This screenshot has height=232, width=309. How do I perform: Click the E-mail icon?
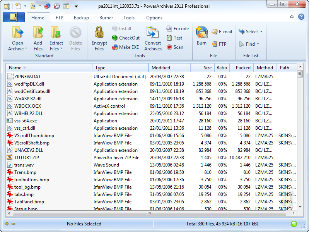pyautogui.click(x=214, y=31)
